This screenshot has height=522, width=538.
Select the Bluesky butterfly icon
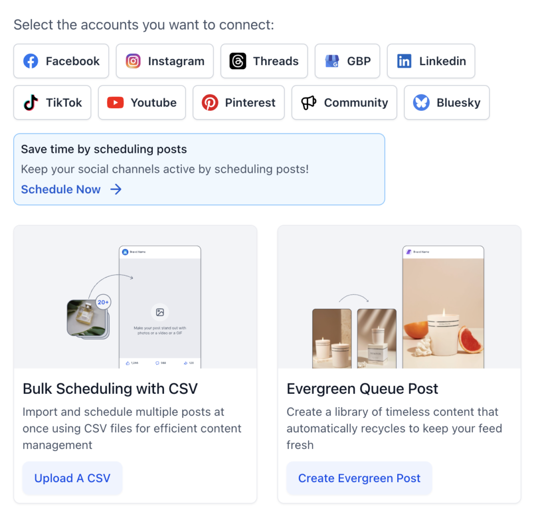[421, 102]
